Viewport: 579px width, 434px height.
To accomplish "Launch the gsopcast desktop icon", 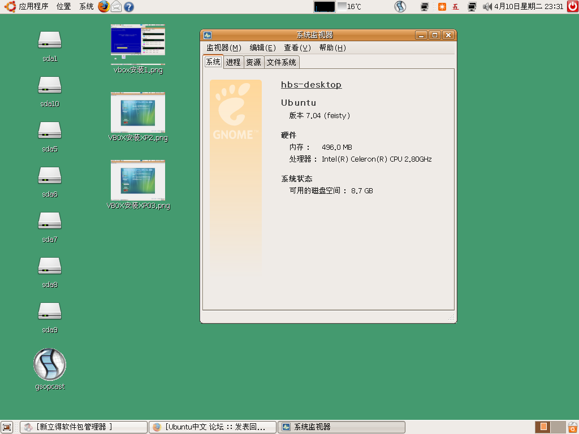I will [x=50, y=364].
